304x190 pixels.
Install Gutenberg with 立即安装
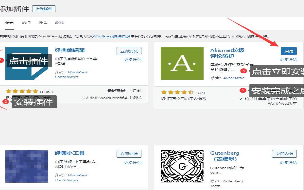pyautogui.click(x=284, y=154)
